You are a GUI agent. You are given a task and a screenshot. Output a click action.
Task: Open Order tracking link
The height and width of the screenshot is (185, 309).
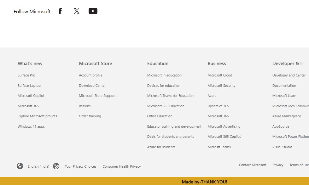(x=90, y=116)
